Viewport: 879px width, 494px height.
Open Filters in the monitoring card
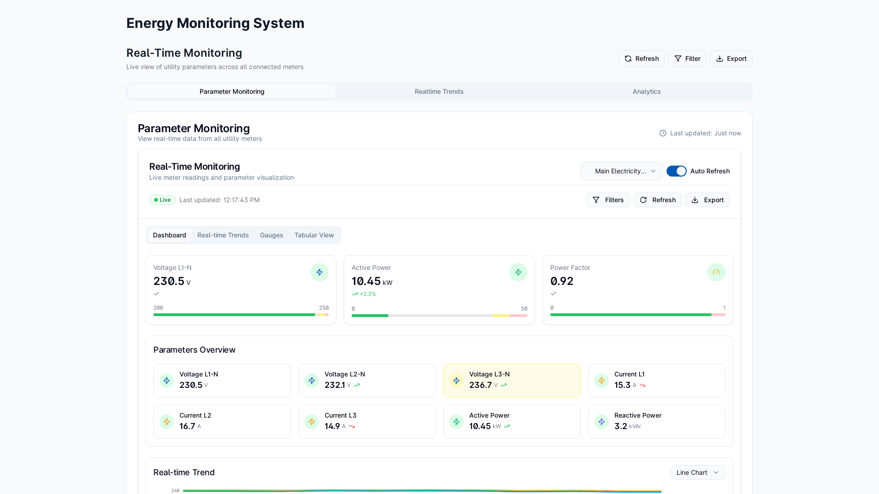608,200
